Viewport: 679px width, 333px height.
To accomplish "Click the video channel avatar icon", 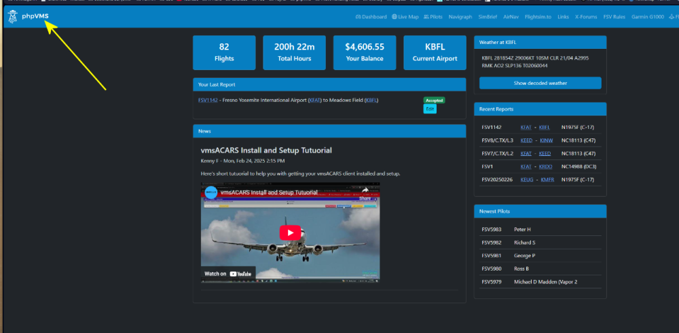I will [211, 192].
